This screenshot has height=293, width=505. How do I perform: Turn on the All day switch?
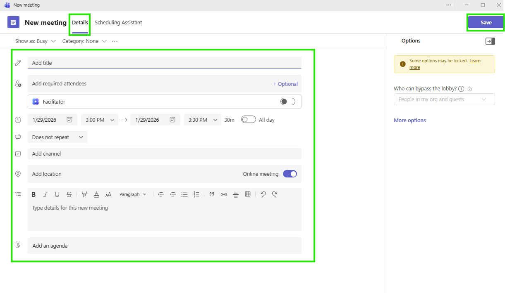[x=249, y=120]
